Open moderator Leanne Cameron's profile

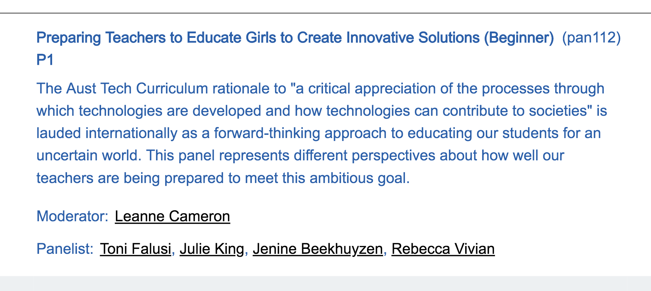(172, 216)
